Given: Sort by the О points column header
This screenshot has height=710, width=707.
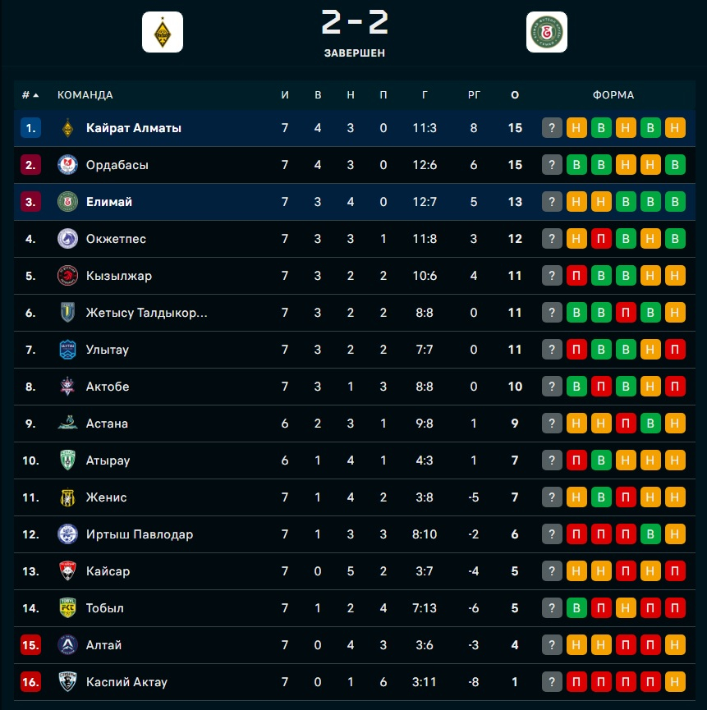Looking at the screenshot, I should coord(515,95).
